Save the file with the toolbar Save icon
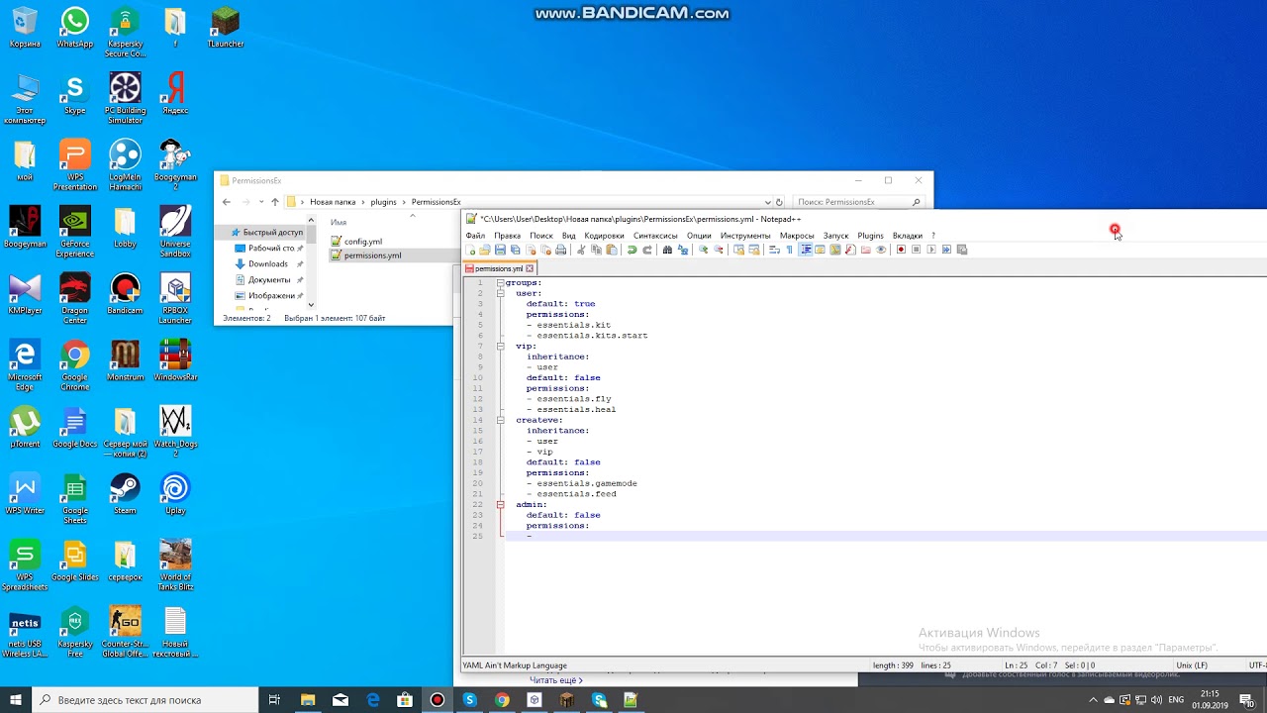 pos(500,250)
